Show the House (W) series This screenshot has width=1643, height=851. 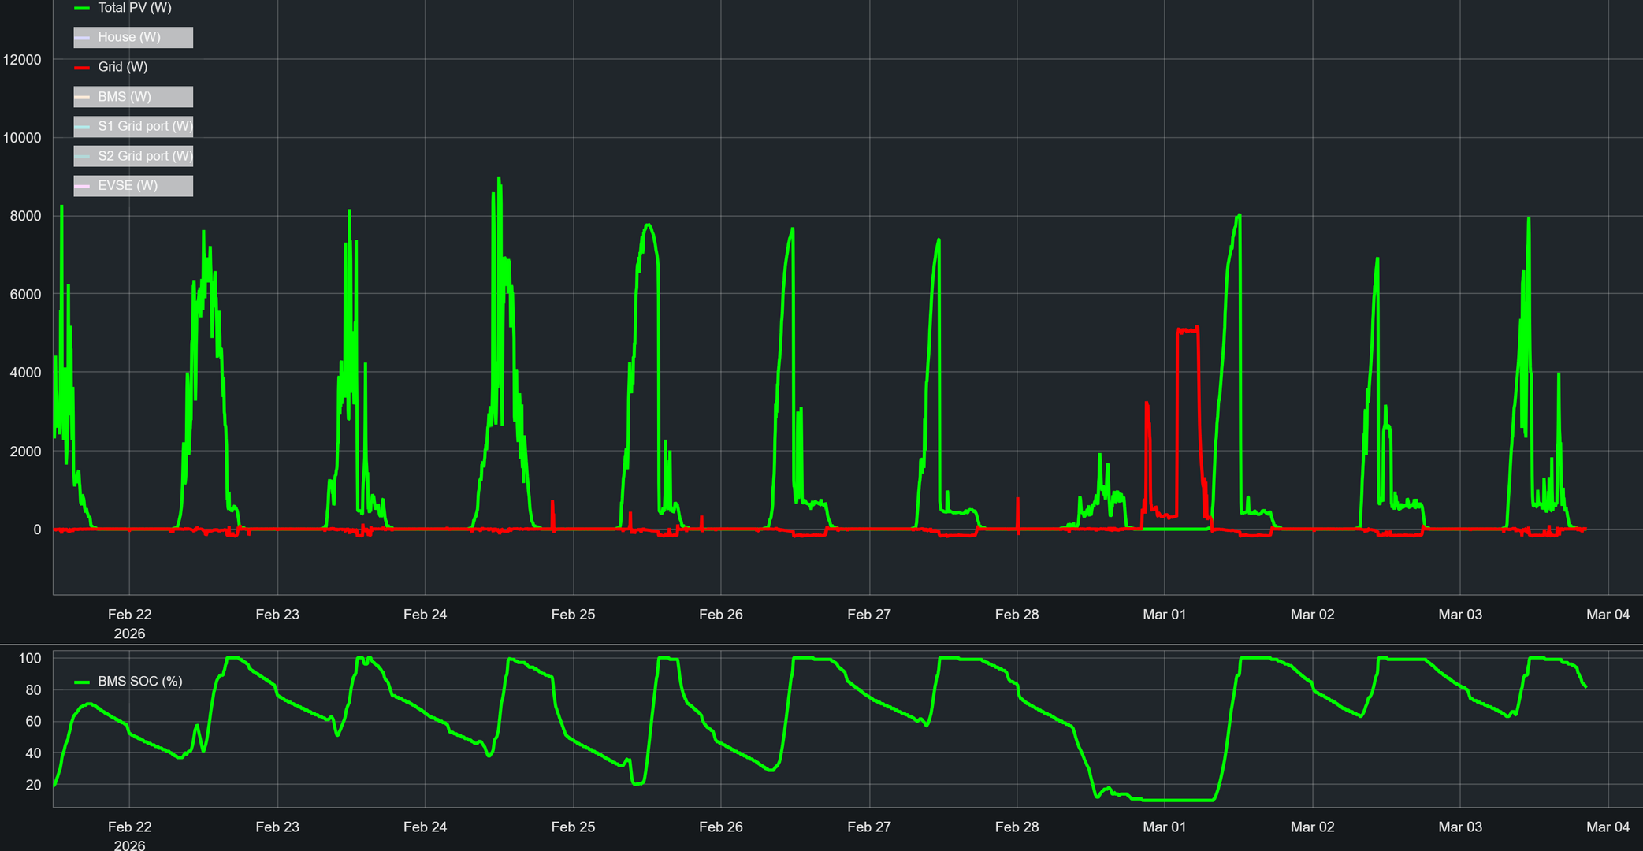[129, 37]
